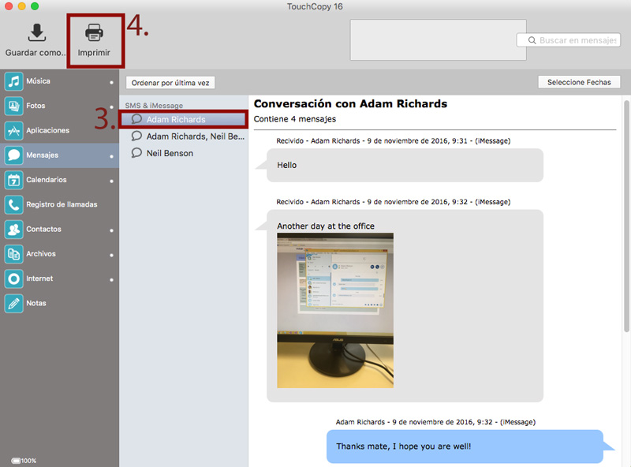Click the Recivido 9:31 message header
Image resolution: width=631 pixels, height=467 pixels.
(x=393, y=141)
